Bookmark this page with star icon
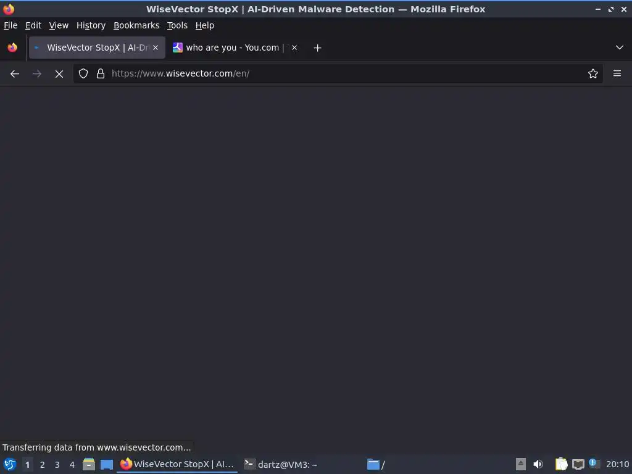This screenshot has width=632, height=474. click(x=592, y=74)
